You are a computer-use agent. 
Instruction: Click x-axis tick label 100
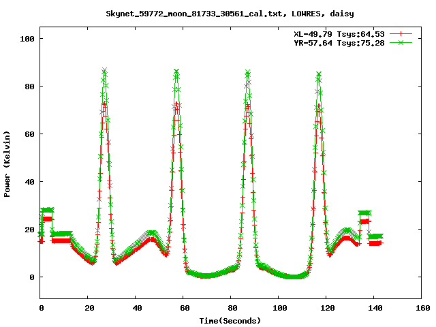(279, 308)
